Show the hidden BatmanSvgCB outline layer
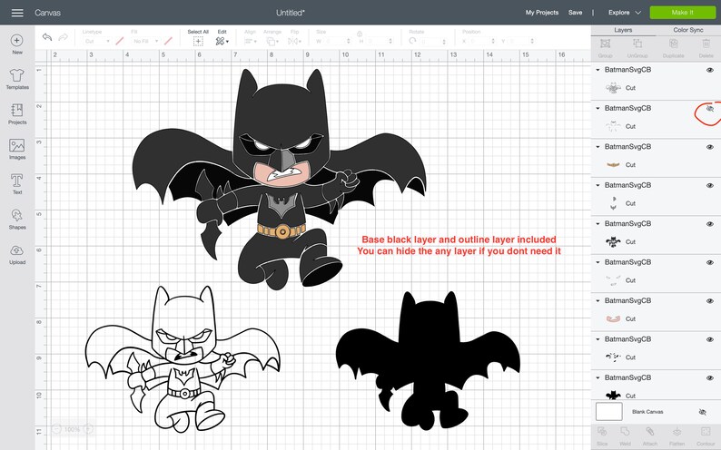This screenshot has height=450, width=721. coord(710,109)
